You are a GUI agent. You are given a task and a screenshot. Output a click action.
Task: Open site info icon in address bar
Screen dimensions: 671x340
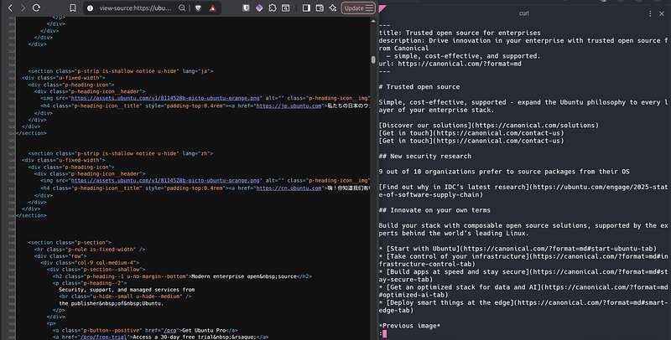coord(91,8)
